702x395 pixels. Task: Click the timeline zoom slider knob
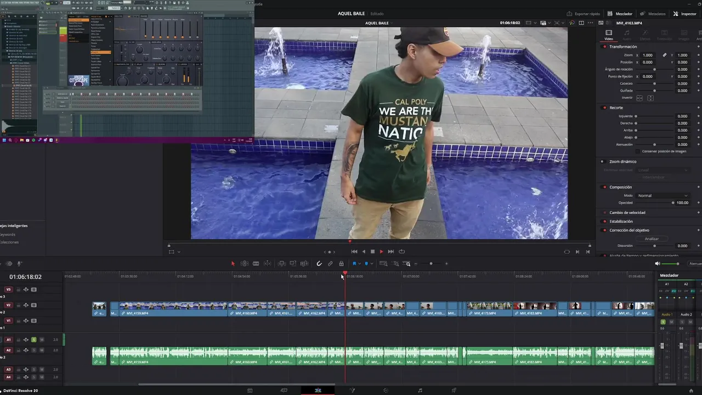431,264
